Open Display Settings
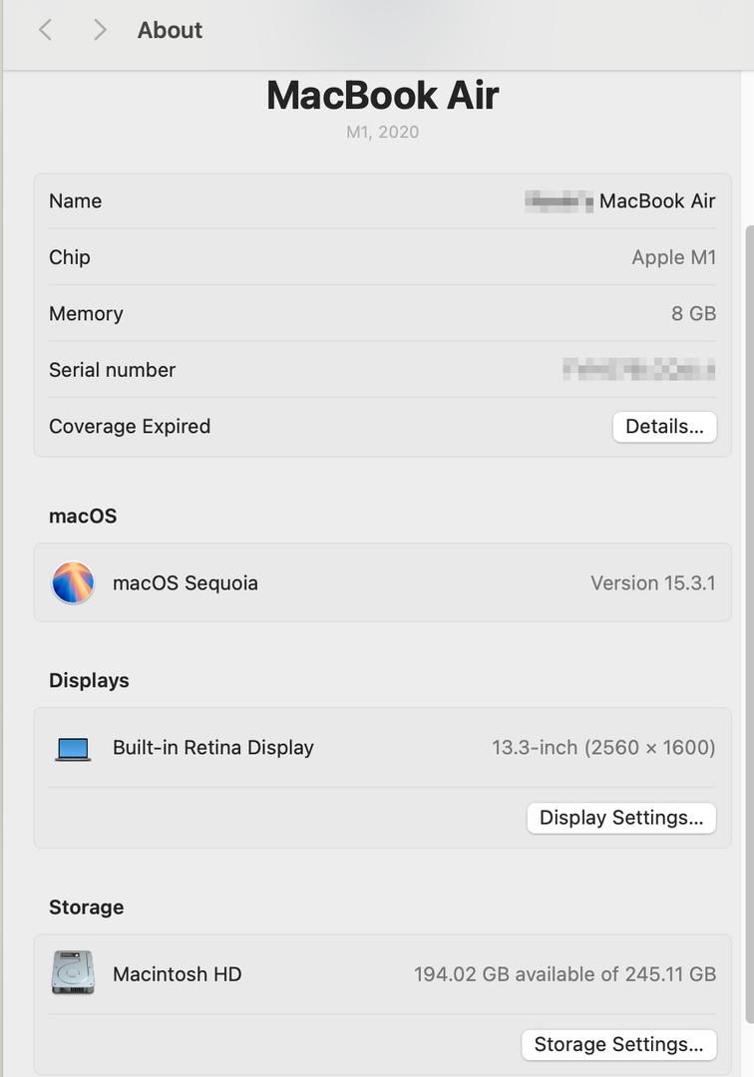 pos(621,818)
